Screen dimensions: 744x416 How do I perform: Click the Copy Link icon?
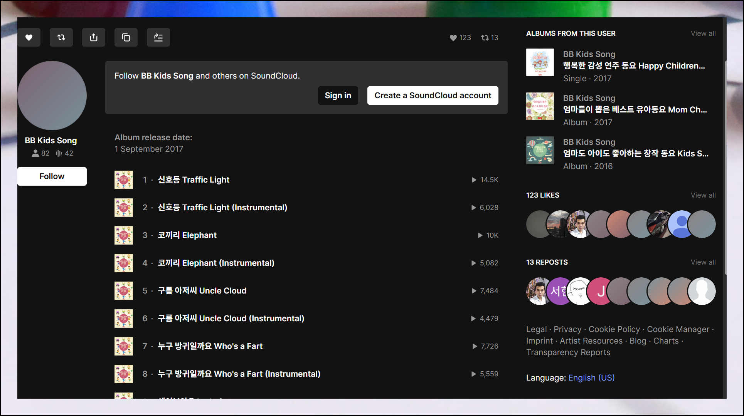pyautogui.click(x=126, y=37)
